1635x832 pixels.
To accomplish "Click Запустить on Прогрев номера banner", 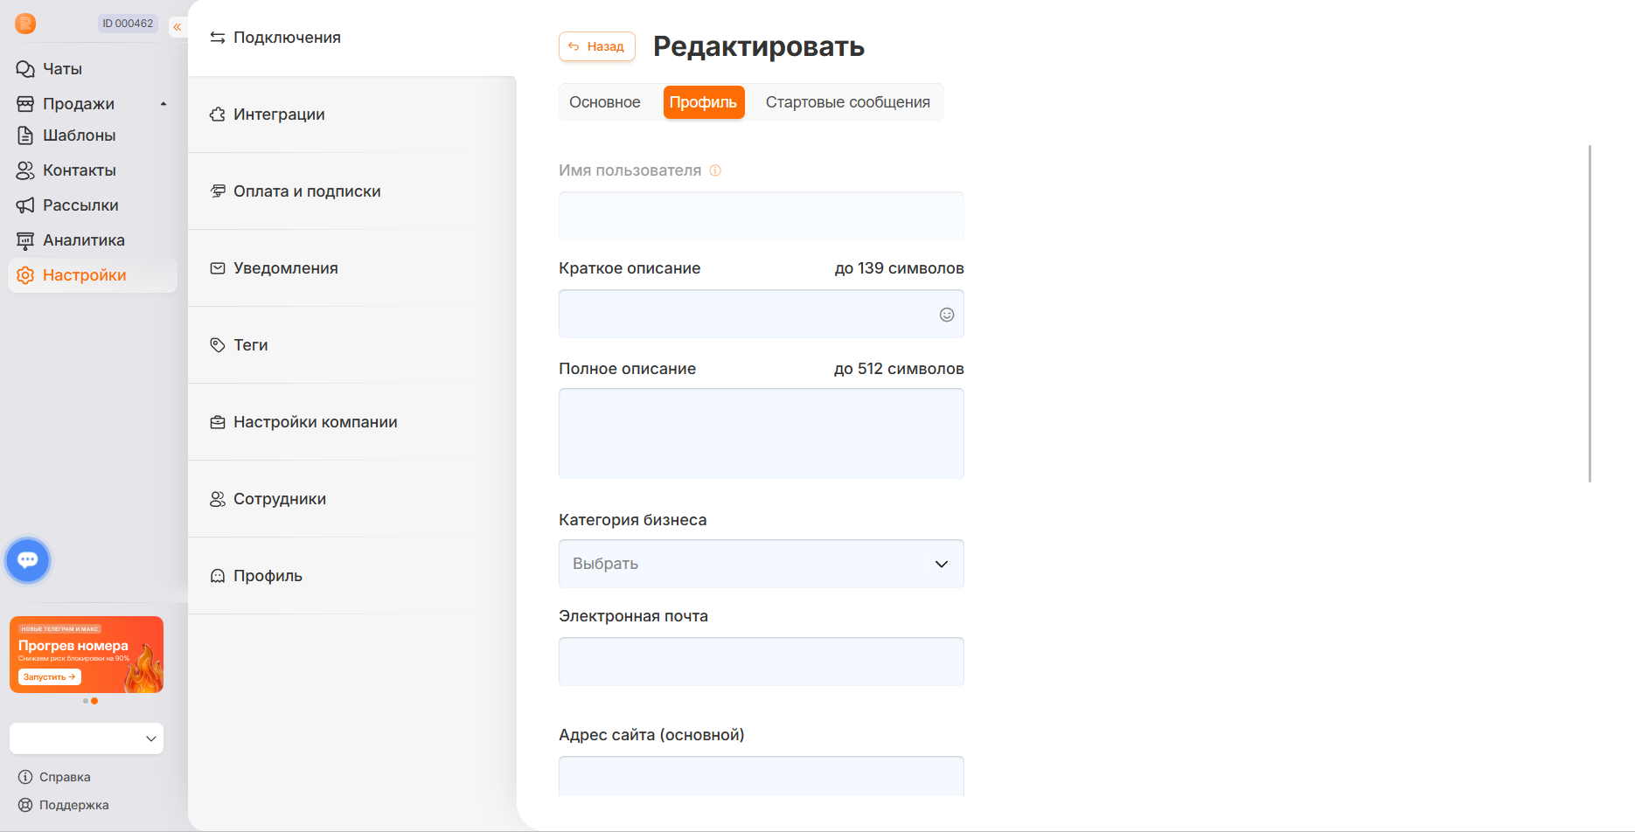I will coord(50,677).
